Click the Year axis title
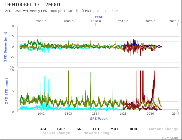 [99, 17]
